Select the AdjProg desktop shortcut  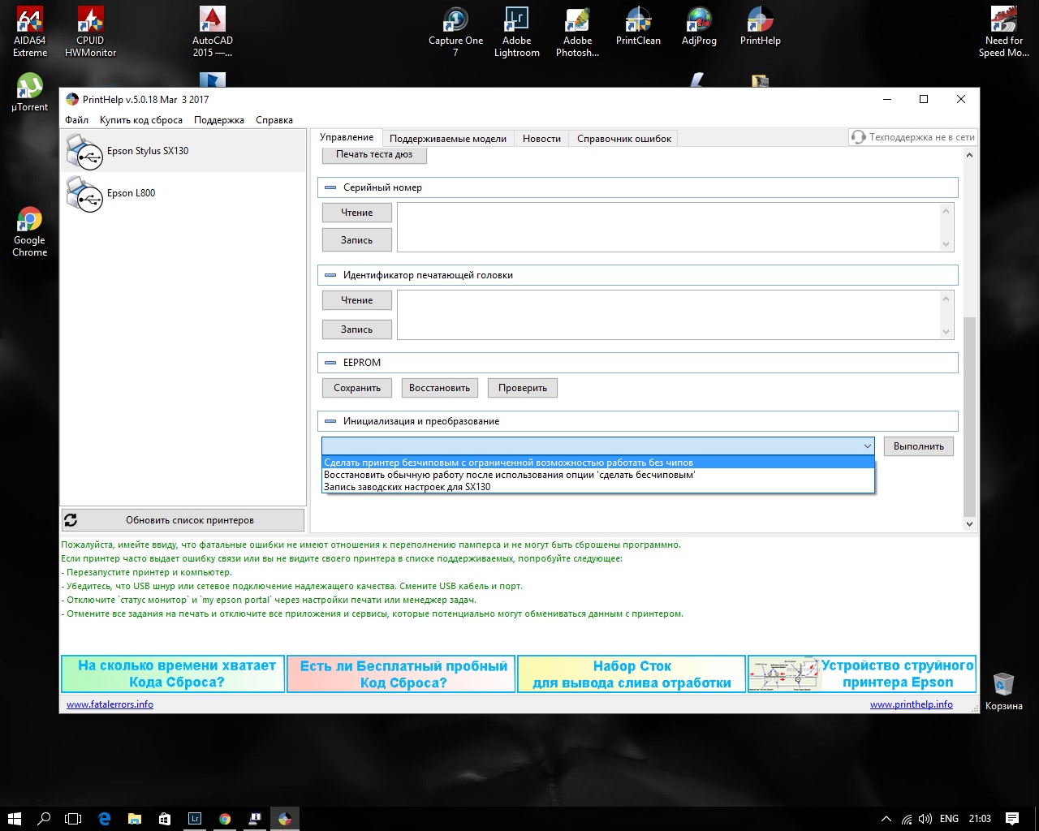pos(699,27)
